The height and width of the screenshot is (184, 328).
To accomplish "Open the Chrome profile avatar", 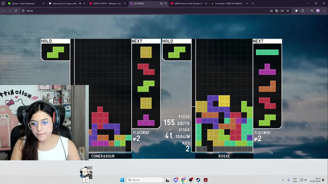I will [318, 11].
